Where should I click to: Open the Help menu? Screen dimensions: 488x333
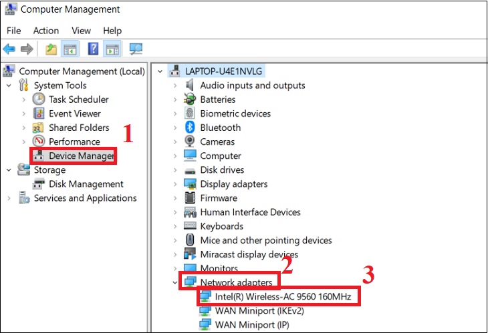112,31
